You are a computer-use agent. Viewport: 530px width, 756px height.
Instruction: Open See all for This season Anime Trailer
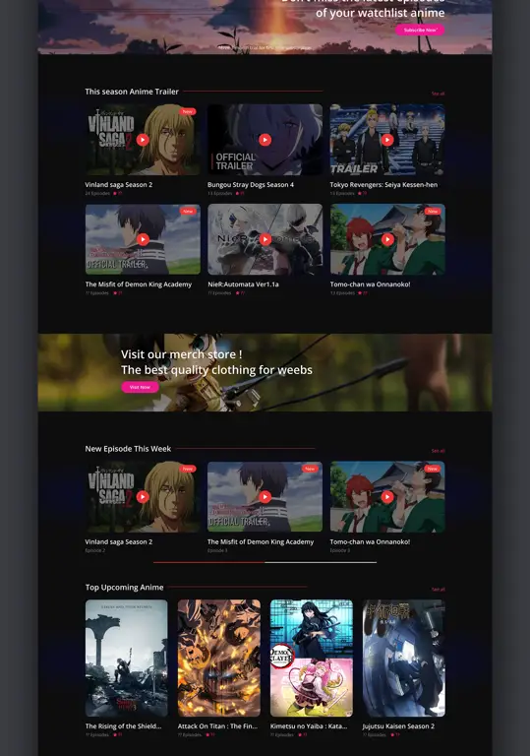pyautogui.click(x=438, y=94)
